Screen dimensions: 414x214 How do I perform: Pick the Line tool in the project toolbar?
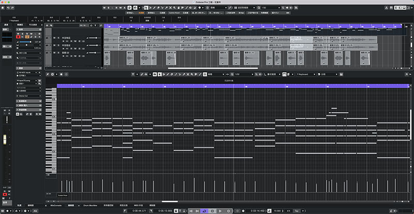coord(186,8)
